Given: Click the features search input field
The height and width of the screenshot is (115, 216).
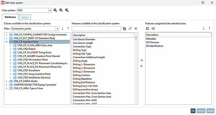Looking at the screenshot, I should [x=96, y=28].
